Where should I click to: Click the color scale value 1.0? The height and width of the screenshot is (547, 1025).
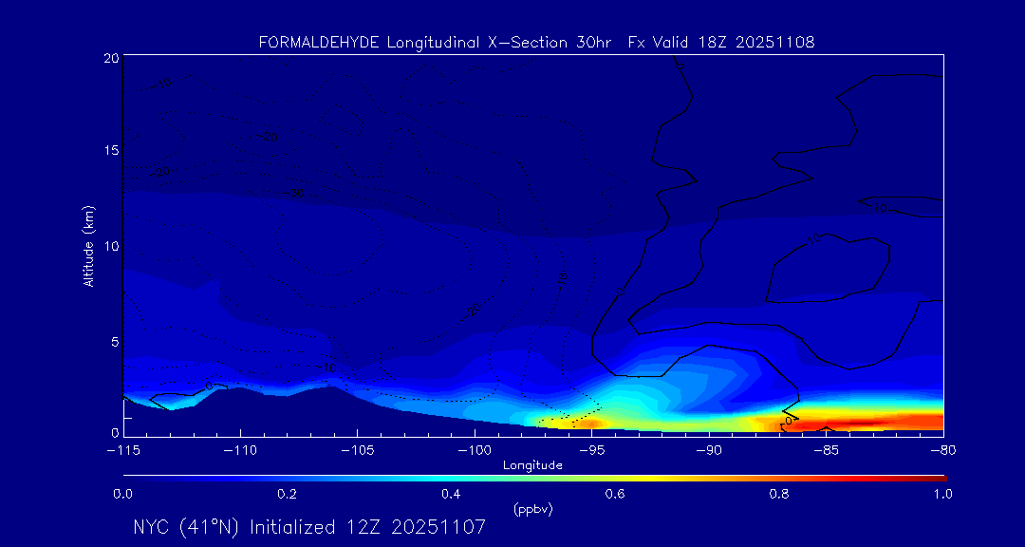pyautogui.click(x=942, y=494)
